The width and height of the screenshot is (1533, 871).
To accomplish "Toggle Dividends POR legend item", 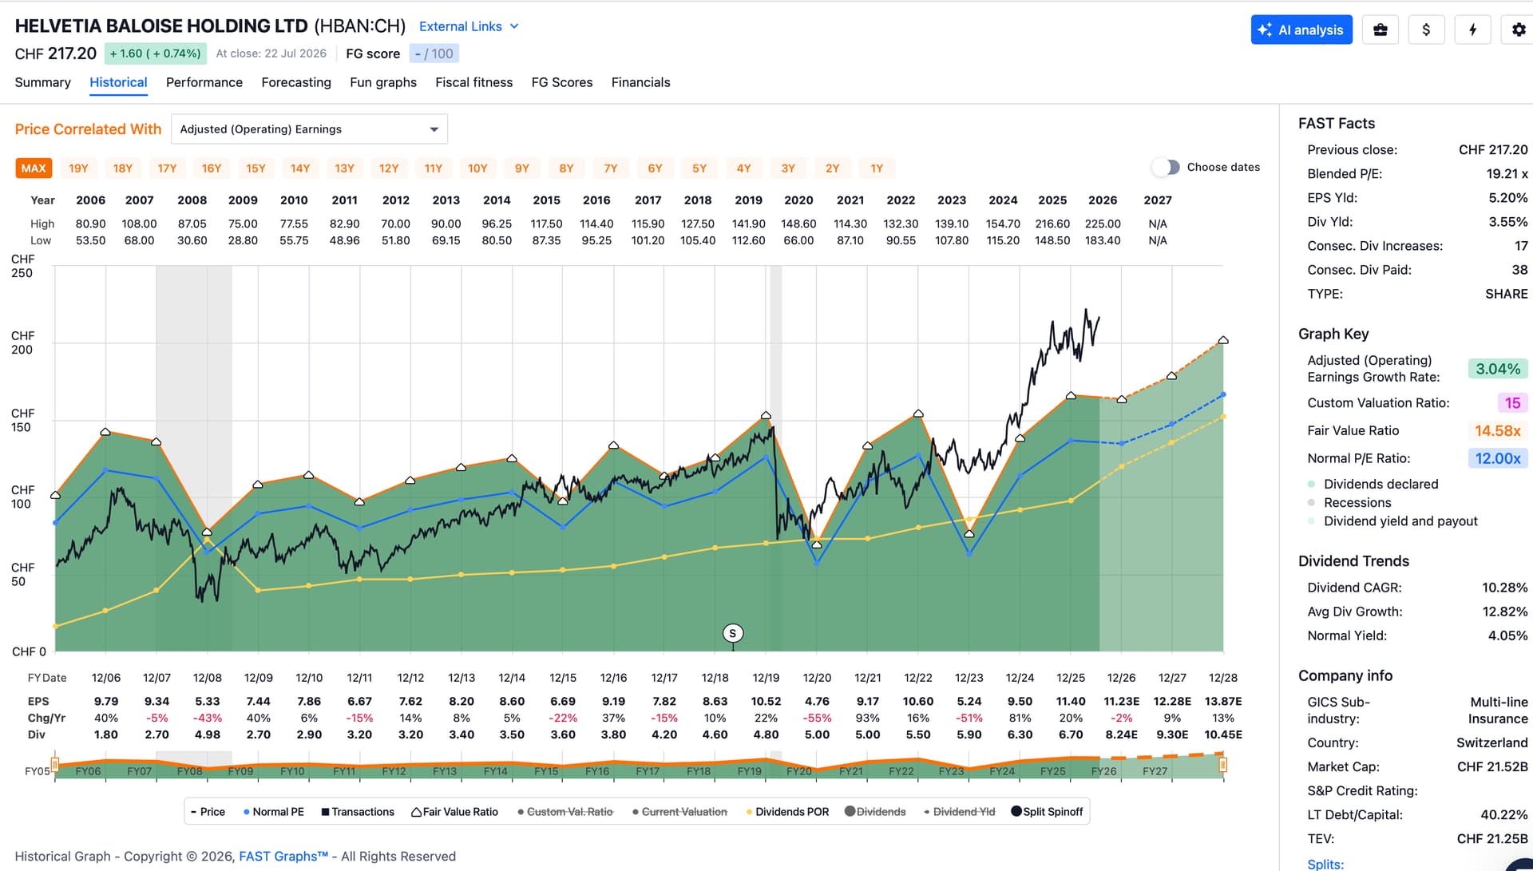I will click(787, 812).
